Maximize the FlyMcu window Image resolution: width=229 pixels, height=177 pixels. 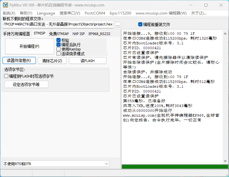point(206,5)
